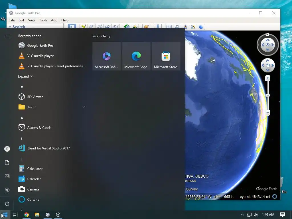Click the globe streaming status ring
The height and width of the screenshot is (219, 292).
pyautogui.click(x=275, y=196)
